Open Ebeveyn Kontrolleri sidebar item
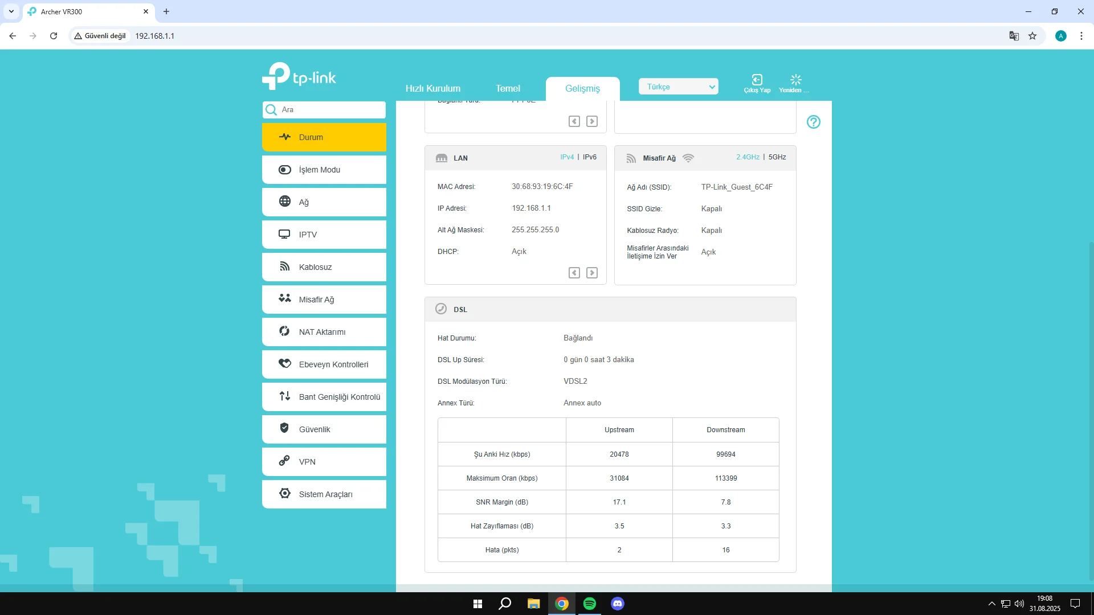Image resolution: width=1094 pixels, height=615 pixels. 324,364
